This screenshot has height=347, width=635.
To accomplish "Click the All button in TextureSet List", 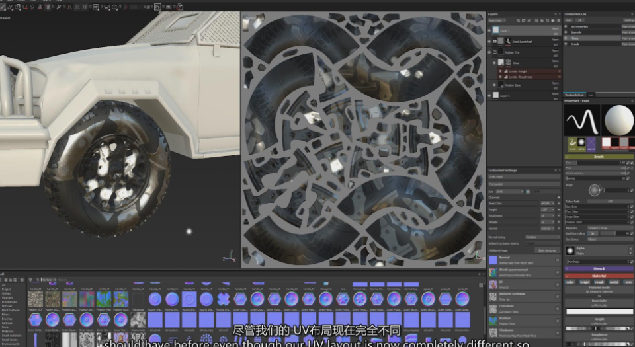I will pyautogui.click(x=579, y=20).
